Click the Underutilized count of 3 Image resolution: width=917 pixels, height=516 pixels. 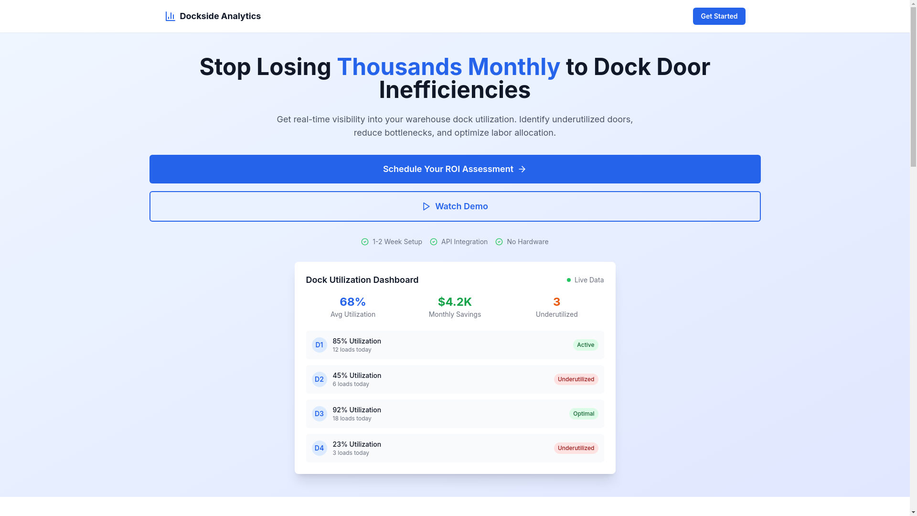point(556,302)
